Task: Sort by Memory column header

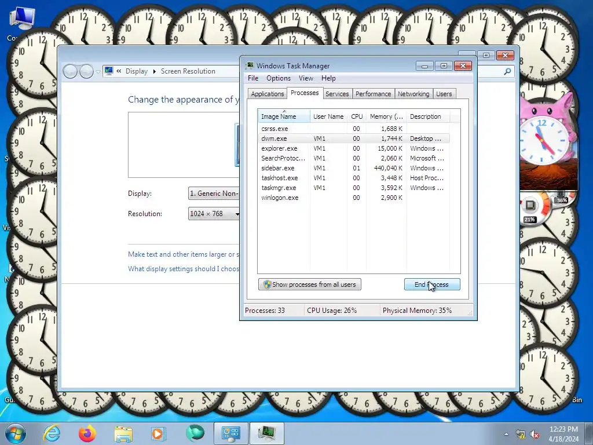Action: (x=386, y=116)
